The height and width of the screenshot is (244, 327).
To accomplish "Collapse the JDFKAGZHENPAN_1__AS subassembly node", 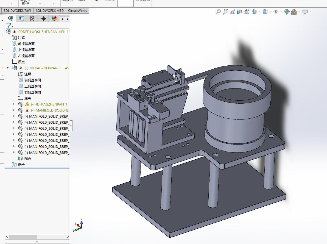I will (x=8, y=68).
